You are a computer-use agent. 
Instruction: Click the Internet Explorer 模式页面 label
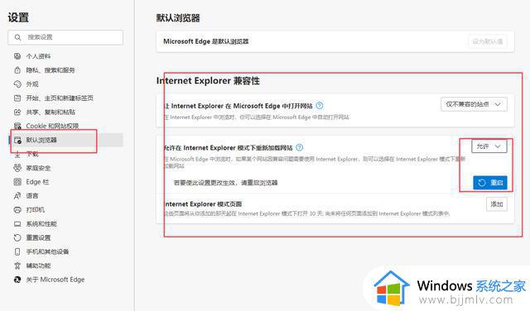click(x=203, y=204)
